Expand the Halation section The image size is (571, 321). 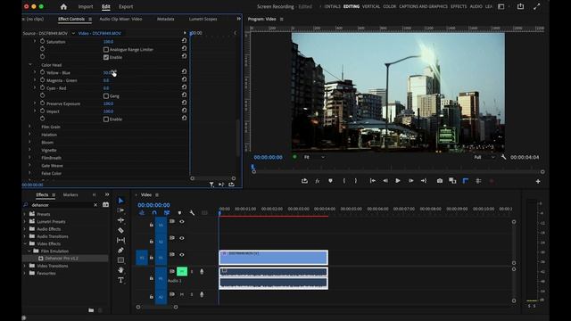29,135
